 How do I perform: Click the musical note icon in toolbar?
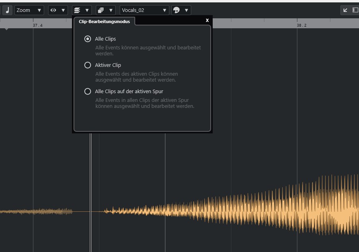pos(7,10)
